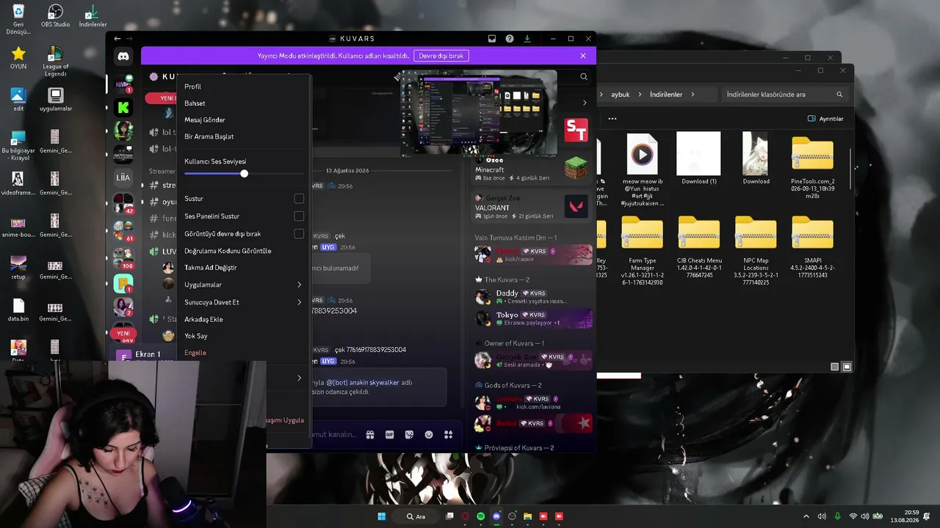Expand the submenu arrow below Engelle
Image resolution: width=940 pixels, height=528 pixels.
pos(299,378)
